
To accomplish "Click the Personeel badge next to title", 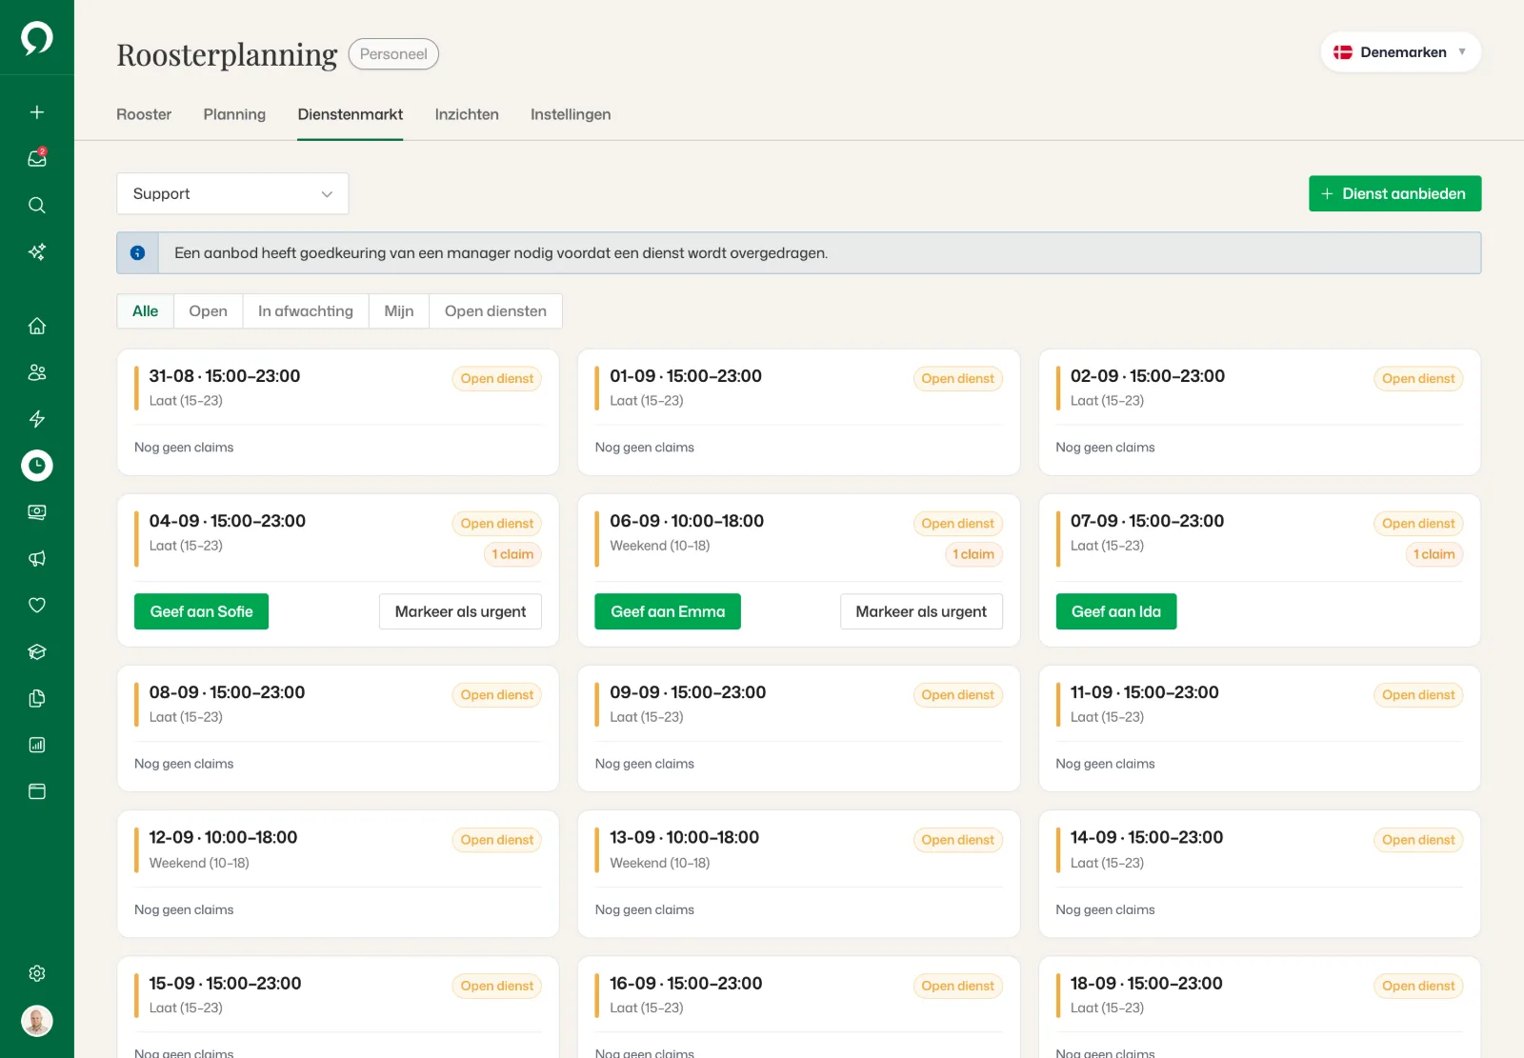I will pos(393,54).
